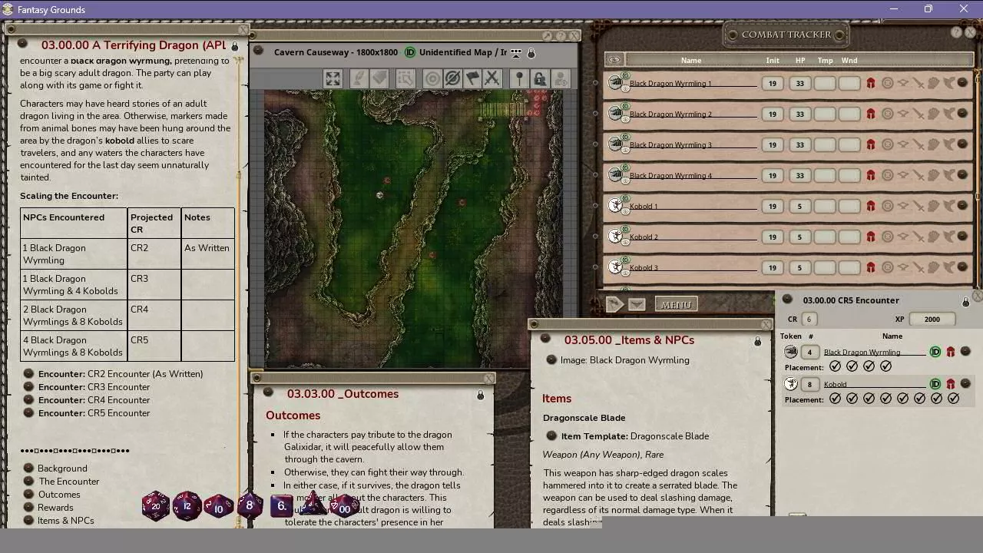This screenshot has height=553, width=983.
Task: Click the player vision preview icon in map toolbar
Action: (560, 78)
